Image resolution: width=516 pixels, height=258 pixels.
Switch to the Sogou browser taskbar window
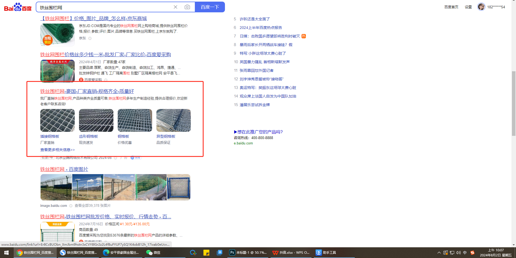78,253
